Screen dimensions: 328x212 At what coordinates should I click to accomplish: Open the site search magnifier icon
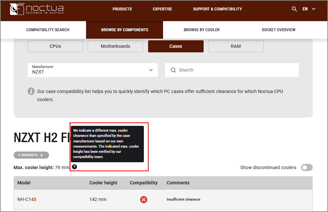pos(294,9)
